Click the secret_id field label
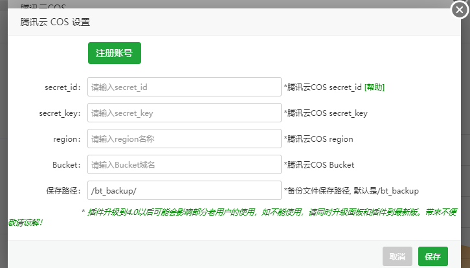 tap(63, 87)
